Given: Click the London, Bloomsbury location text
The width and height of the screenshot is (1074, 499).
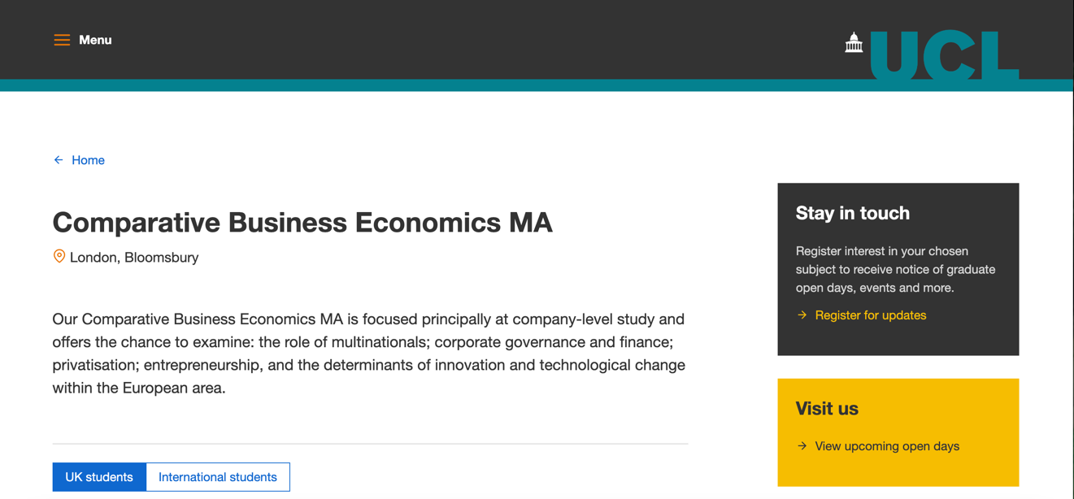Looking at the screenshot, I should coord(134,258).
